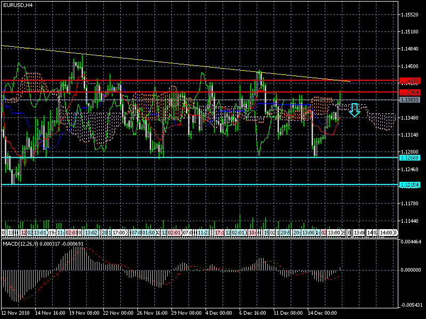Click the -0.005431 MACD scale value
The height and width of the screenshot is (319, 426).
coord(412,305)
